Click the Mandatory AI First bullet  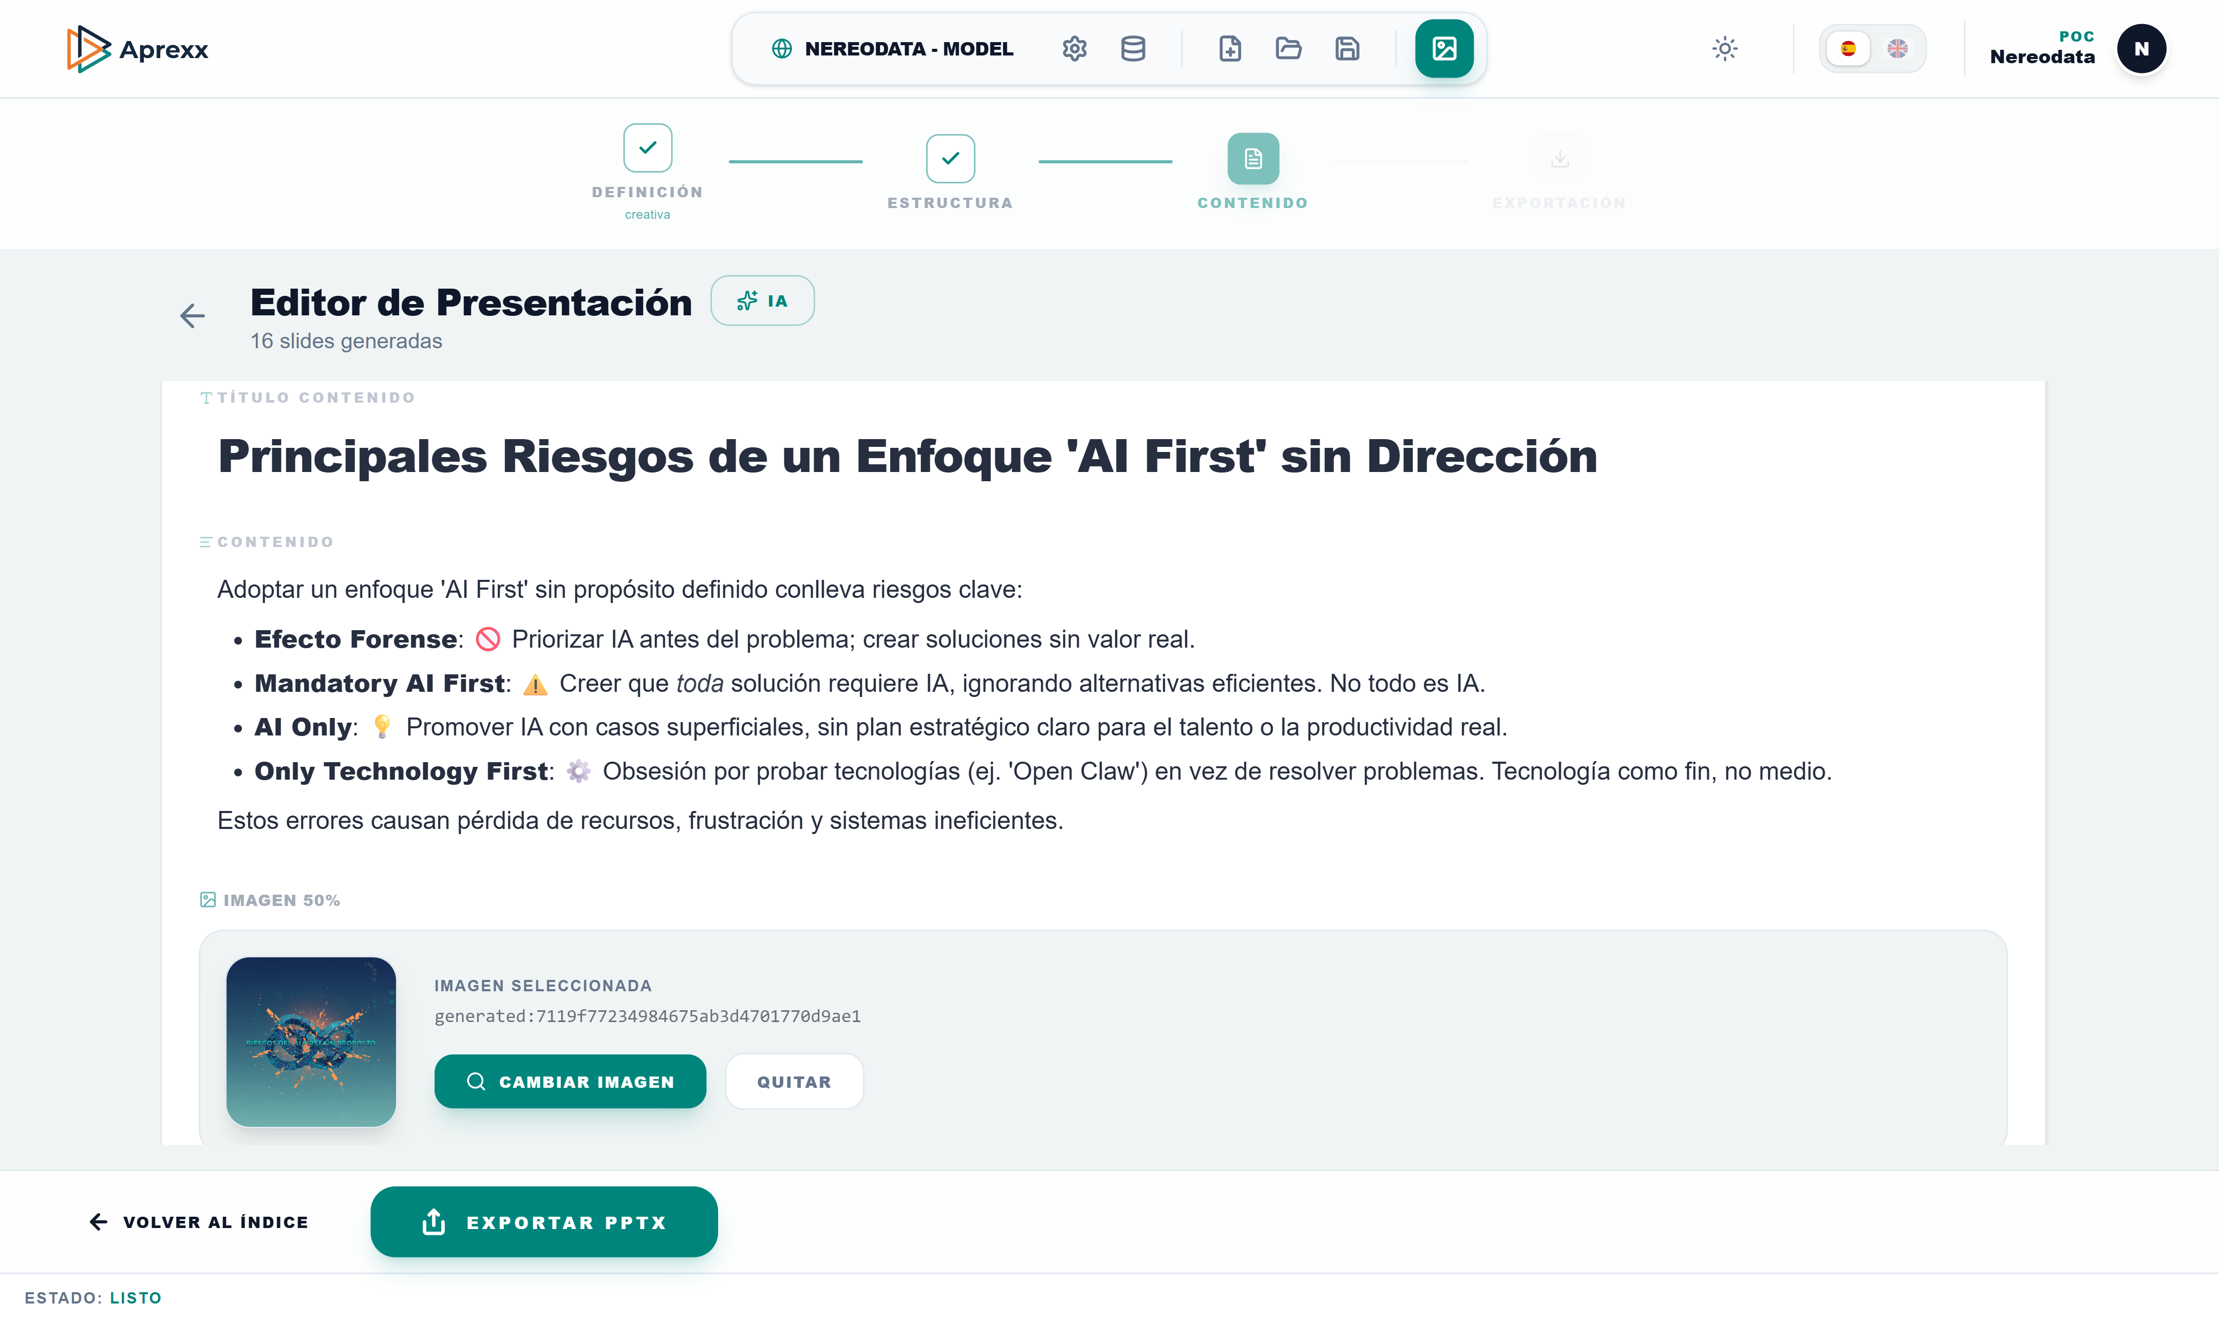click(x=870, y=683)
